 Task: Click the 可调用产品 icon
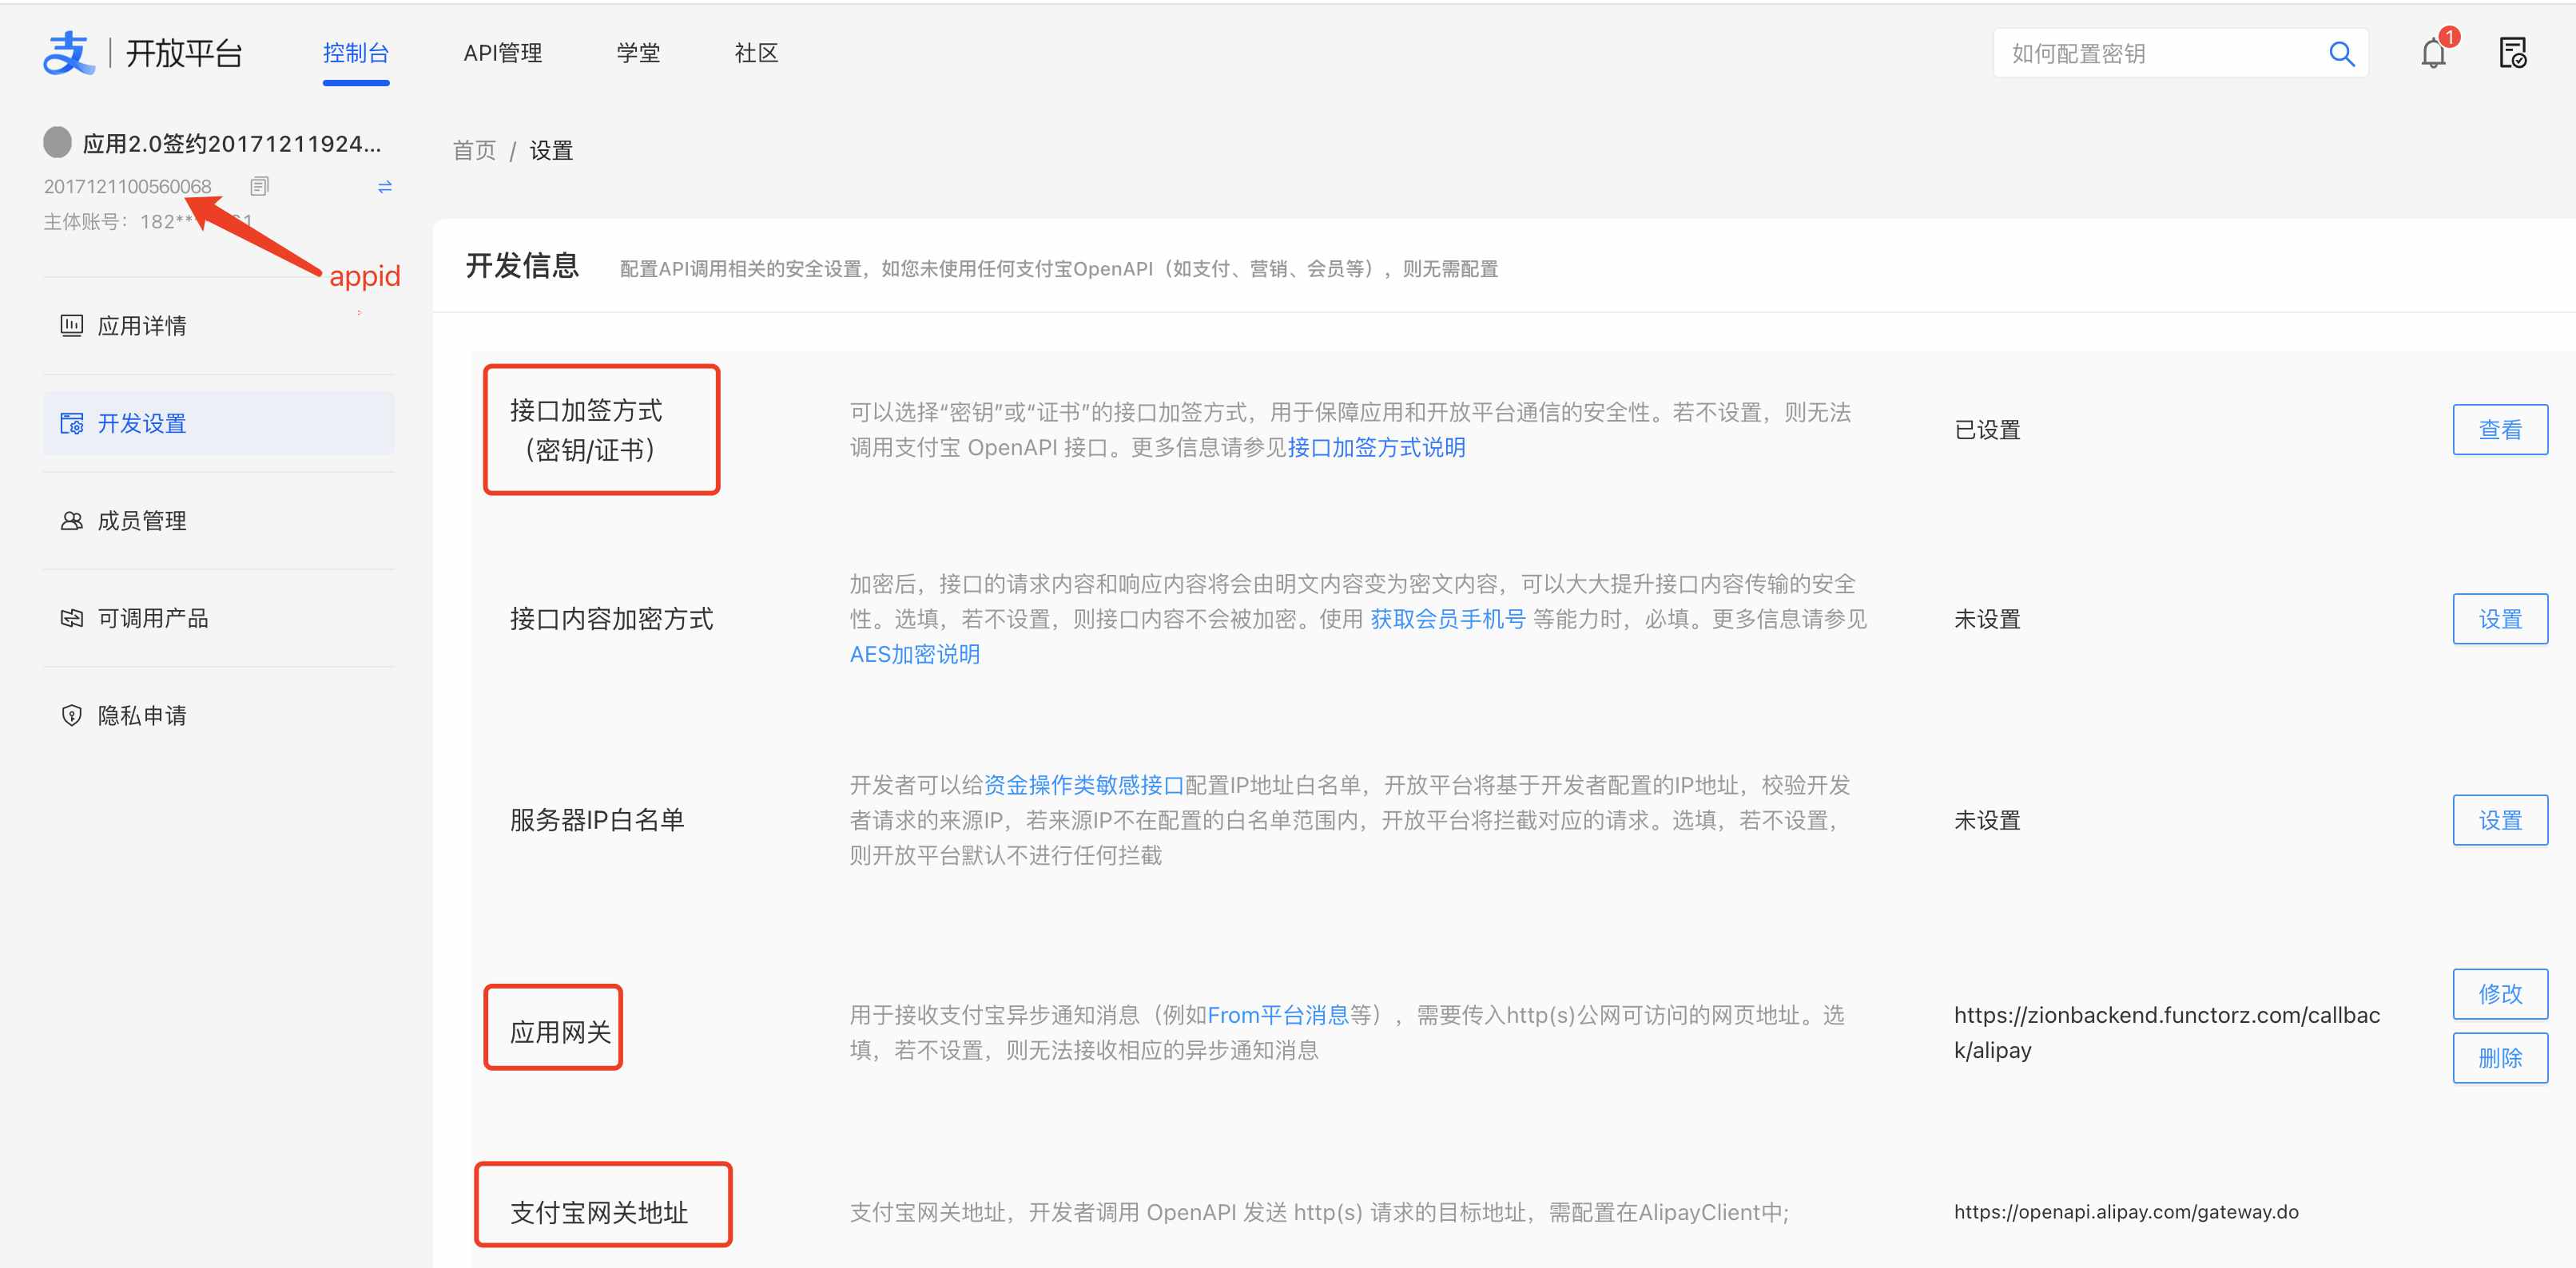click(x=72, y=619)
